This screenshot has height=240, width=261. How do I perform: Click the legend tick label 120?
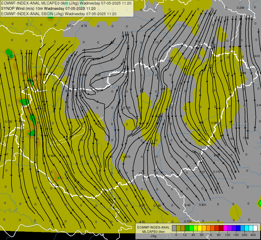click(227, 235)
